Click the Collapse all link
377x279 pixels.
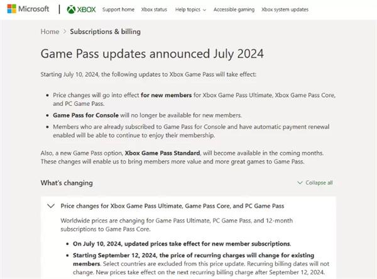[x=319, y=183]
